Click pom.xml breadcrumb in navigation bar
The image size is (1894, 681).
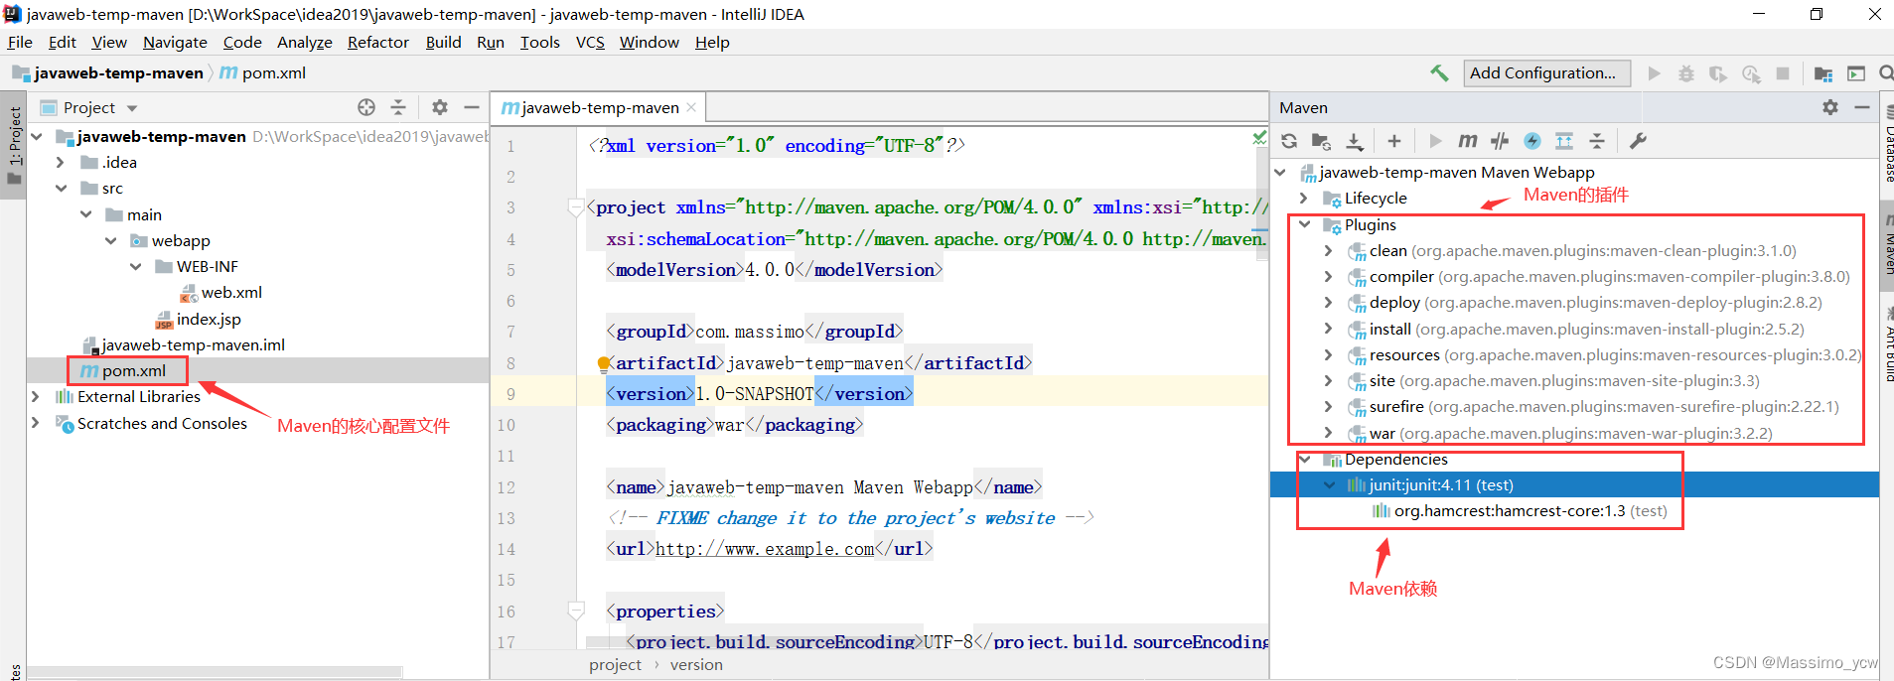(x=263, y=72)
